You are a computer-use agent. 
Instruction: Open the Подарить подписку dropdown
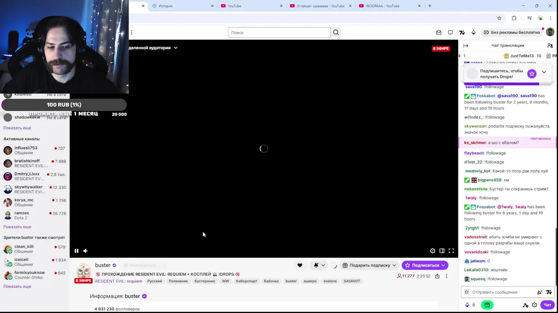[x=370, y=265]
